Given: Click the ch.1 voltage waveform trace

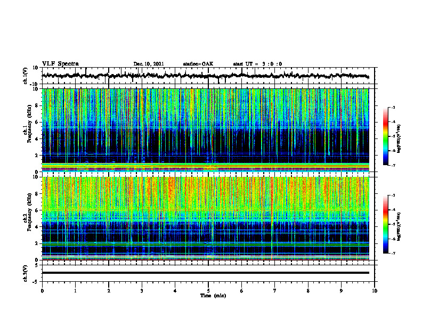Looking at the screenshot, I should tap(205, 76).
